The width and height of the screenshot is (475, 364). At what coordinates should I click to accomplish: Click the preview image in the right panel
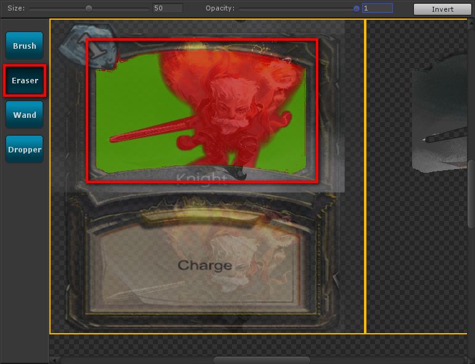tap(439, 113)
